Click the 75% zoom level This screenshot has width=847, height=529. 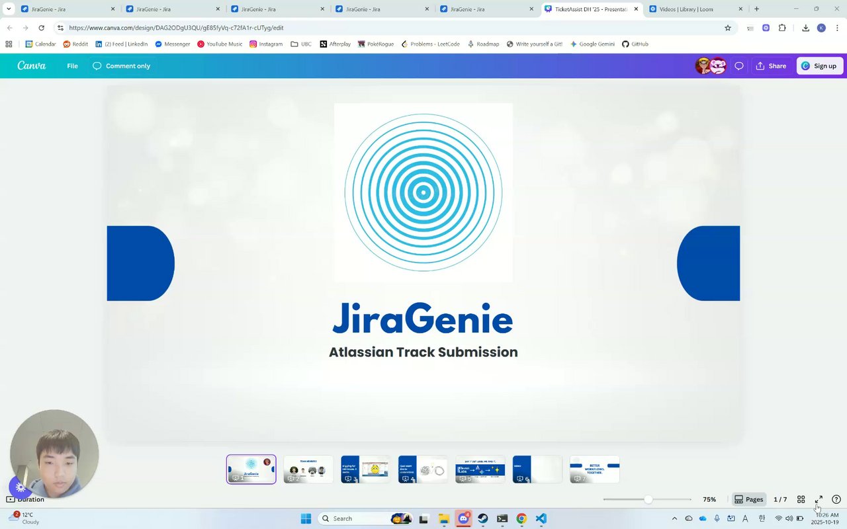click(709, 499)
